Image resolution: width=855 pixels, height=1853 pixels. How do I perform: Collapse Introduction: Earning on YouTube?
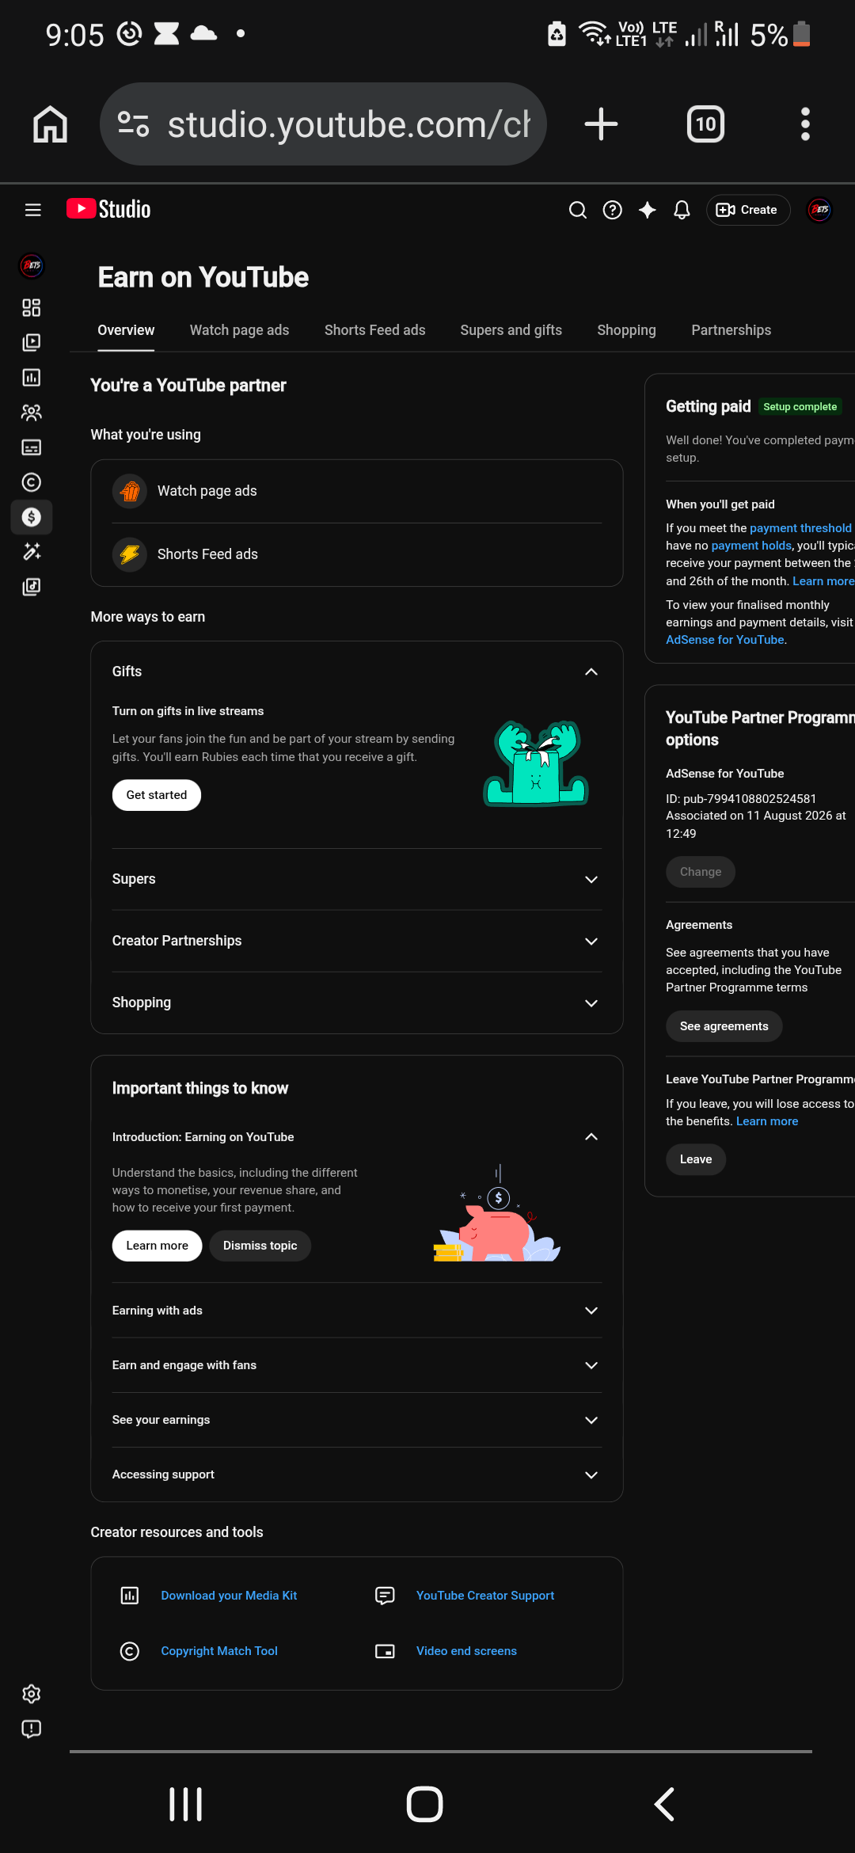click(x=591, y=1137)
